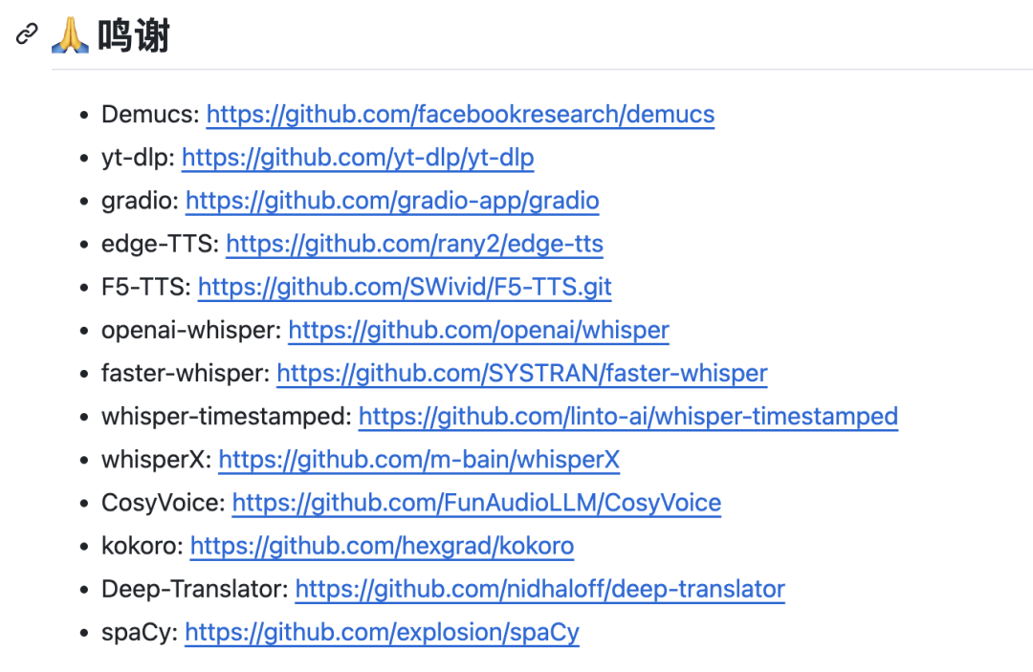Screen dimensions: 1033x672
Task: Open the openai/whisper GitHub link
Action: pyautogui.click(x=478, y=330)
